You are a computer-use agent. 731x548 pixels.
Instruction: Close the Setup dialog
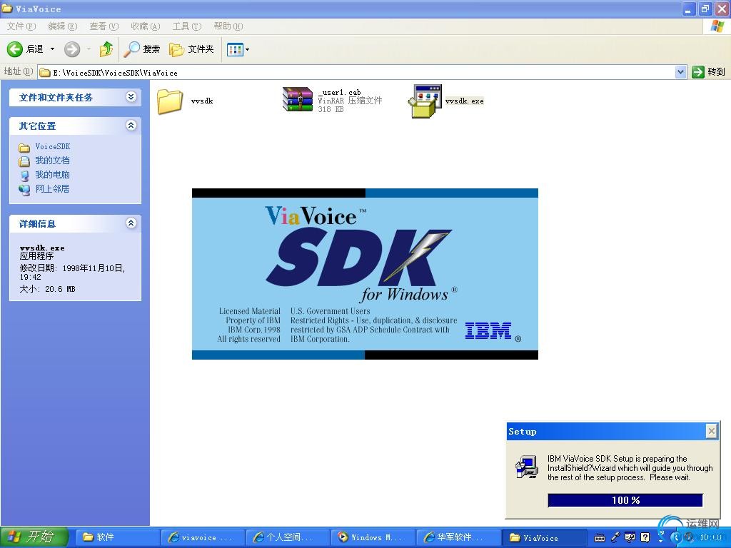(712, 432)
